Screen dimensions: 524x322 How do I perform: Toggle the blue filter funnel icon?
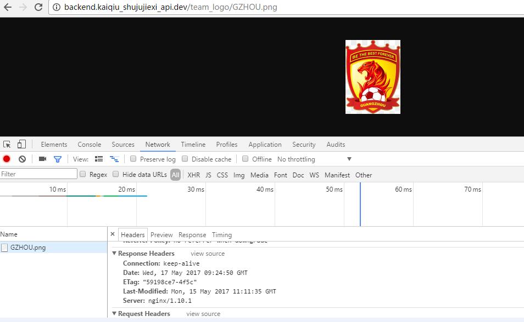[57, 159]
